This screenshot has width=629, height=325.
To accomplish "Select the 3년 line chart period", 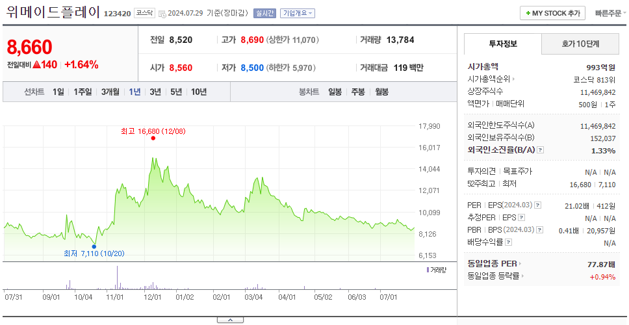I will pos(155,92).
